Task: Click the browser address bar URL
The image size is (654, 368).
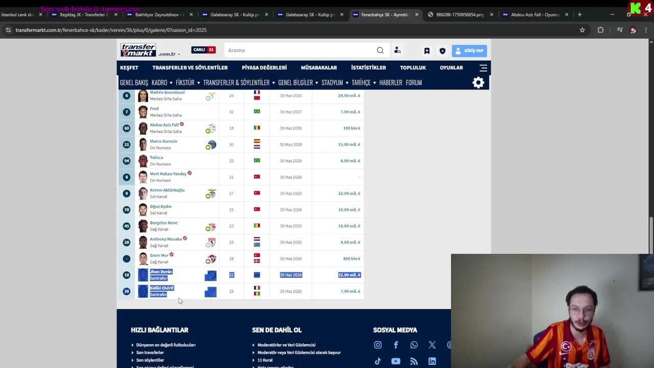Action: pyautogui.click(x=111, y=30)
